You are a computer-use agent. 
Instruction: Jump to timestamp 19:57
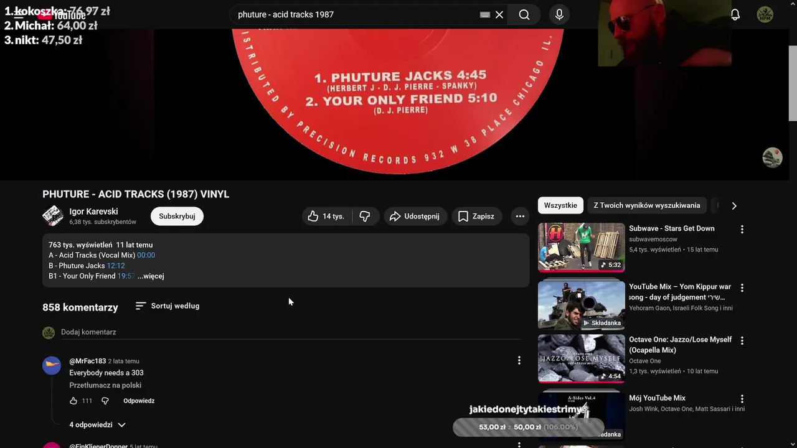point(126,276)
